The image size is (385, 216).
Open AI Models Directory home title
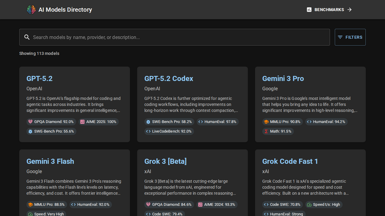65,10
